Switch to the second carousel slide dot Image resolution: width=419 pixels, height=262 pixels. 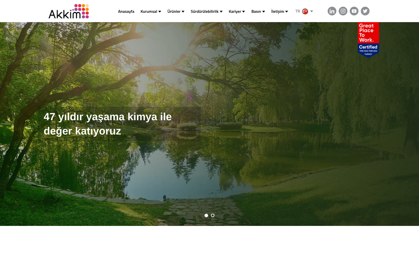click(213, 215)
